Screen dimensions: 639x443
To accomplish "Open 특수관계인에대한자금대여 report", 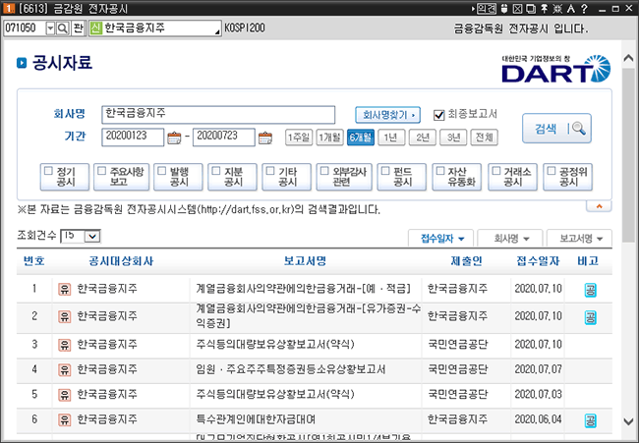I will click(256, 419).
